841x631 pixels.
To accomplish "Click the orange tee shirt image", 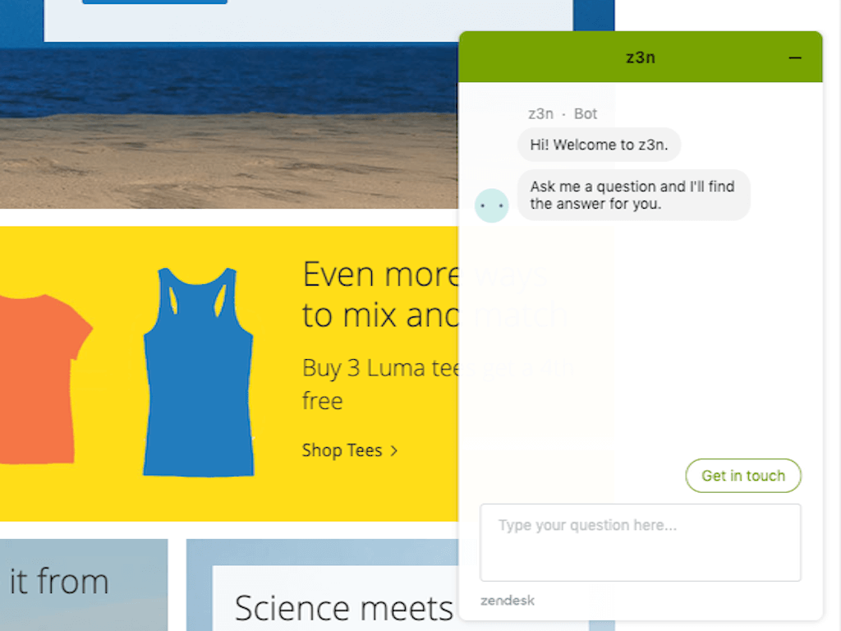I will tap(44, 379).
